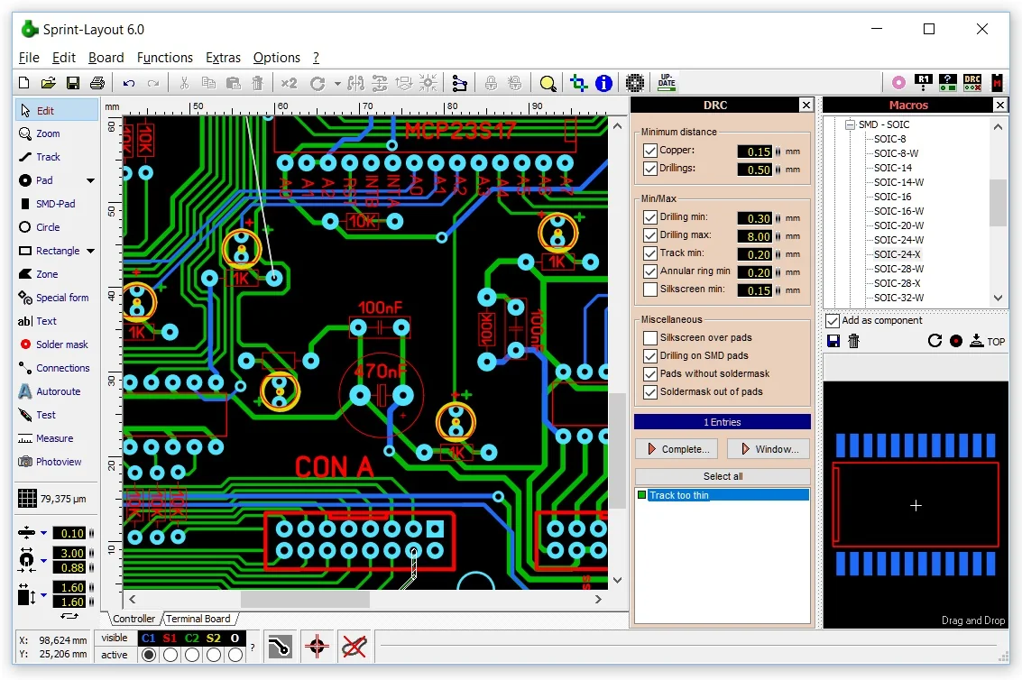
Task: Click Select all in the DRC panel
Action: point(722,476)
